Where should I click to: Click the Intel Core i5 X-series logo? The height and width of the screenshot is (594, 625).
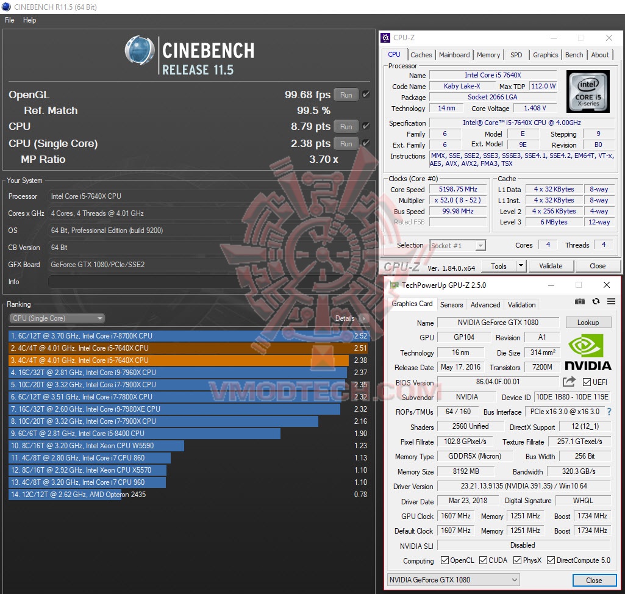588,91
